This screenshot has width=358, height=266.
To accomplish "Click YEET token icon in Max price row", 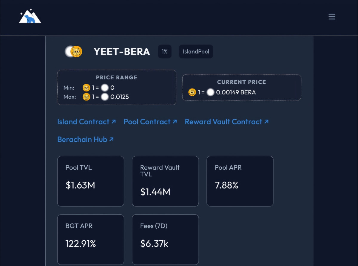I will click(x=86, y=97).
